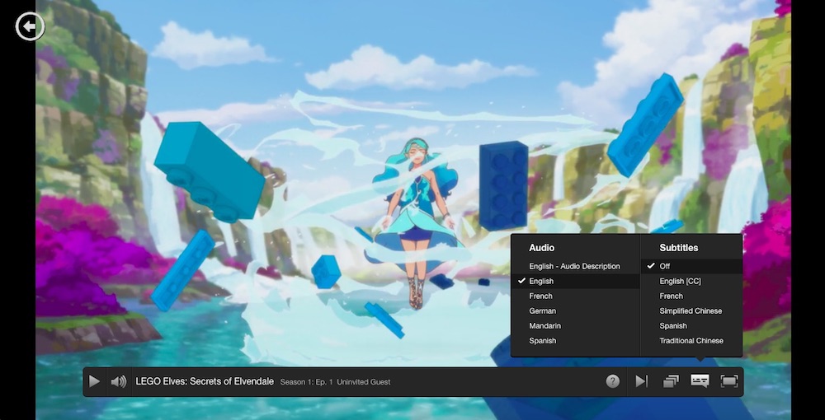Resume playback with the play button
Viewport: 825px width, 420px height.
tap(94, 381)
